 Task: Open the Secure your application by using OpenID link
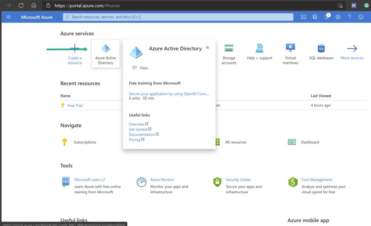point(169,94)
